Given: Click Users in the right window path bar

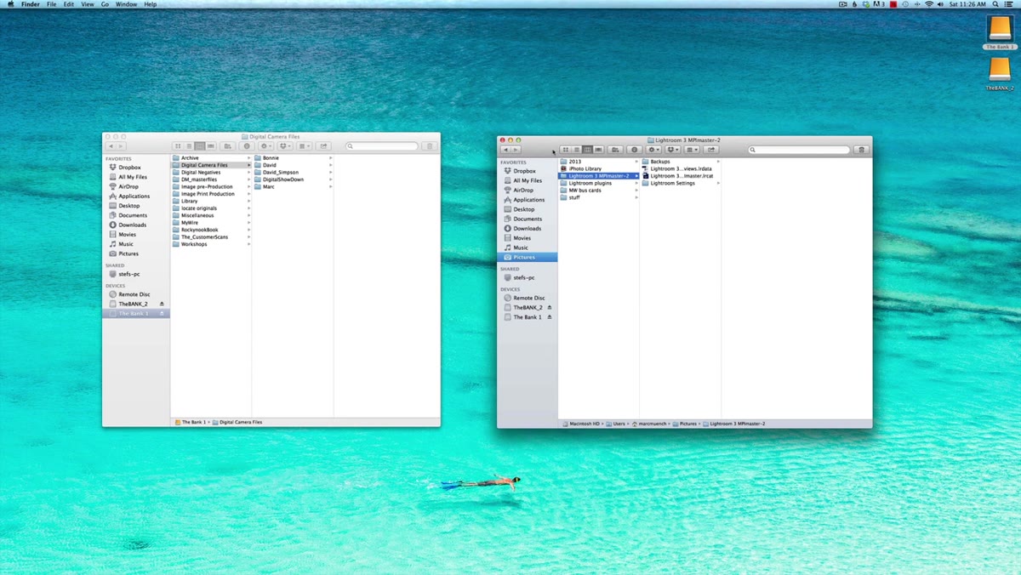Looking at the screenshot, I should point(615,423).
